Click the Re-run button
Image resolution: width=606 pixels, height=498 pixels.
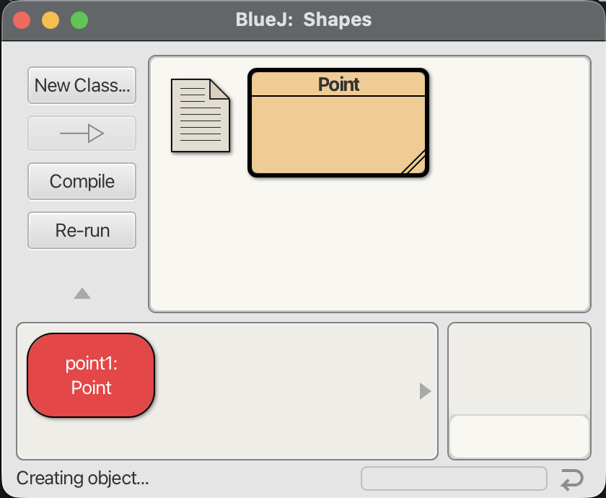pos(82,231)
